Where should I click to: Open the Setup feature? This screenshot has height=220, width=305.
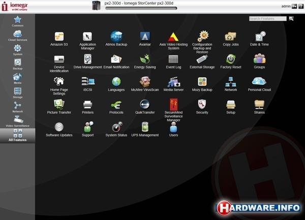(231, 107)
